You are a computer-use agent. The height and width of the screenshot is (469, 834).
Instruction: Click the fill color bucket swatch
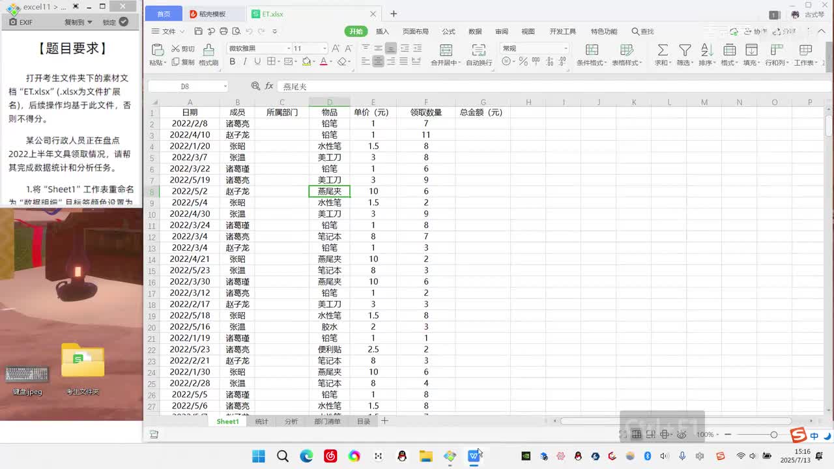[306, 62]
